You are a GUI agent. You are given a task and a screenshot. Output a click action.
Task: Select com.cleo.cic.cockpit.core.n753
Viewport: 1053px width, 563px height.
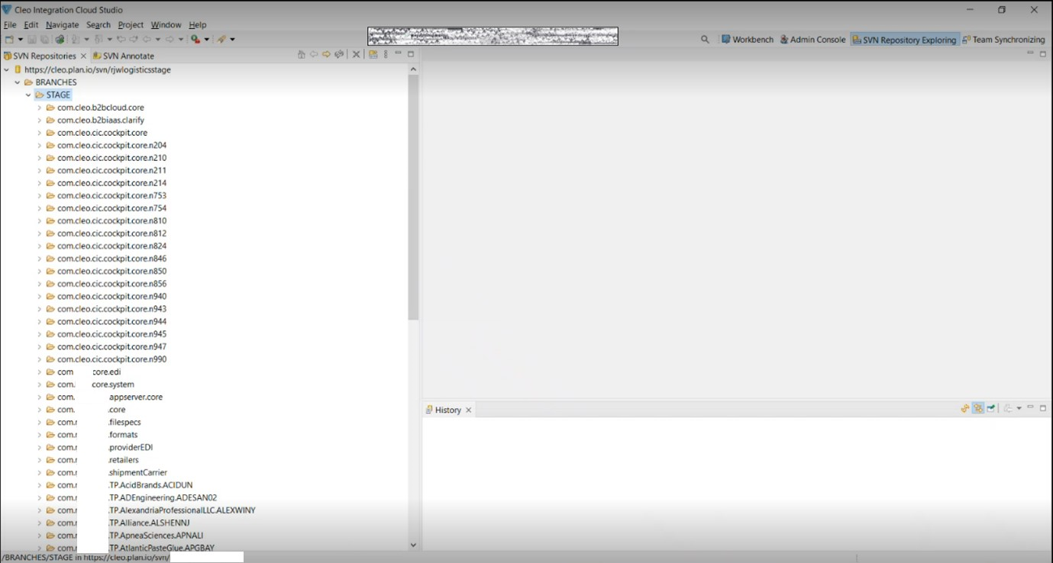tap(111, 195)
